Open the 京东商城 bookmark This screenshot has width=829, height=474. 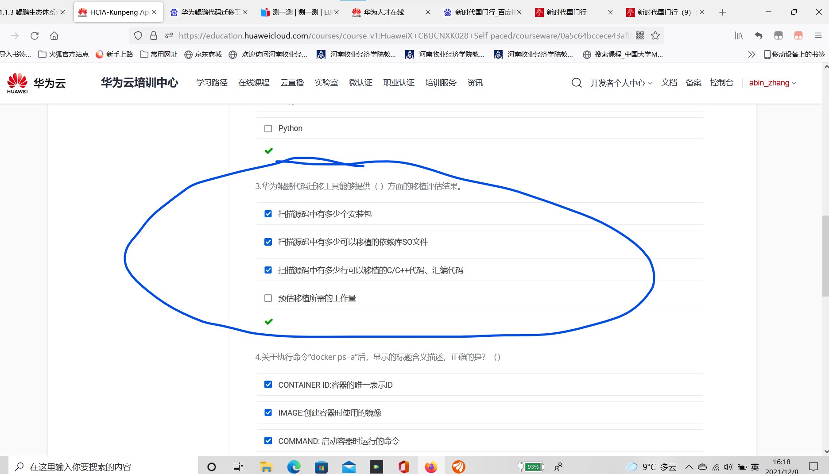click(x=203, y=54)
